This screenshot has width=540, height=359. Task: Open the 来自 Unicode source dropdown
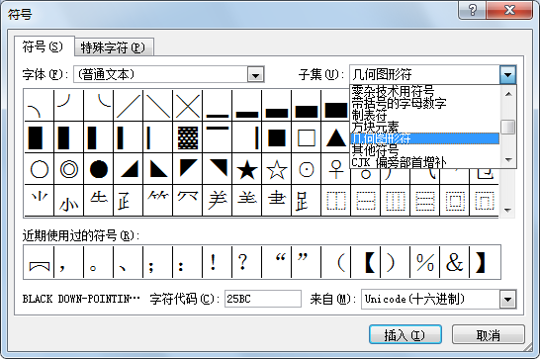(508, 299)
